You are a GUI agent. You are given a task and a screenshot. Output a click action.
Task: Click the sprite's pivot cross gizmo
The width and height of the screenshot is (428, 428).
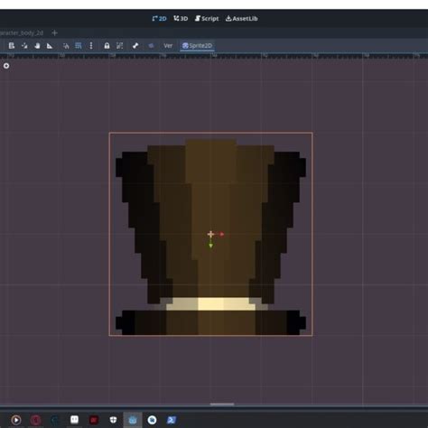tap(210, 234)
